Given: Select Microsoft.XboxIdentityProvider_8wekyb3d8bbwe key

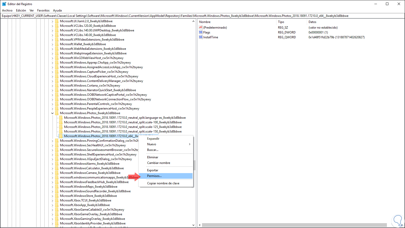Looking at the screenshot, I should [93, 223].
